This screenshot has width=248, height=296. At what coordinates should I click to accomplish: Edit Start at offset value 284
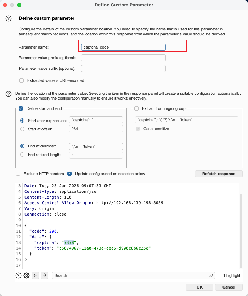pyautogui.click(x=96, y=129)
